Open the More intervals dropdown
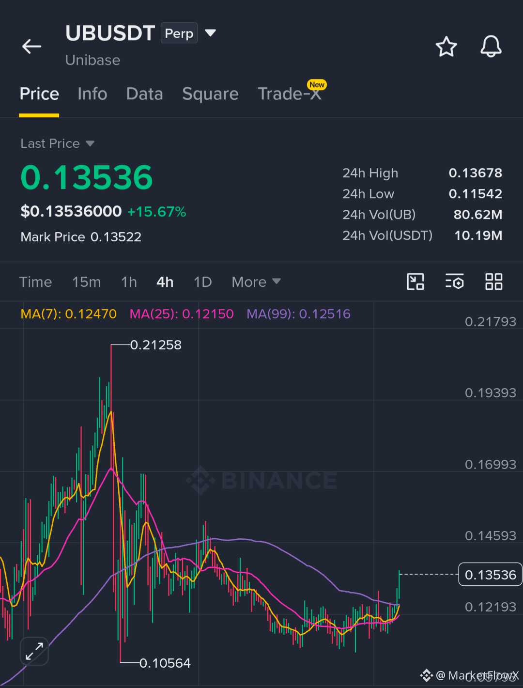This screenshot has height=688, width=523. click(256, 282)
